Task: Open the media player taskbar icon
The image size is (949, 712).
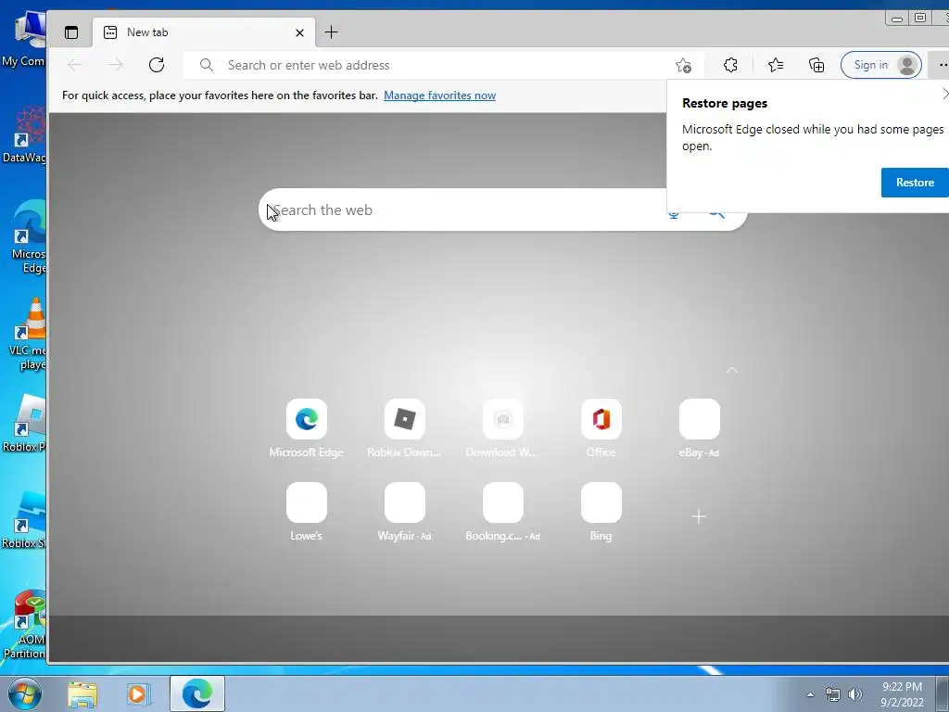Action: pos(138,694)
